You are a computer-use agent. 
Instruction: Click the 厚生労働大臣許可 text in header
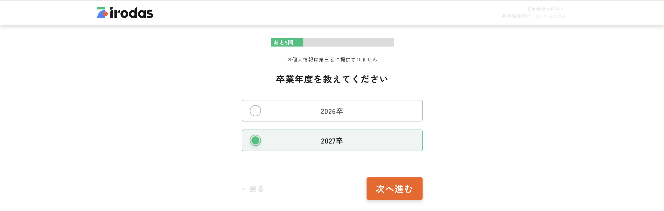pos(545,10)
